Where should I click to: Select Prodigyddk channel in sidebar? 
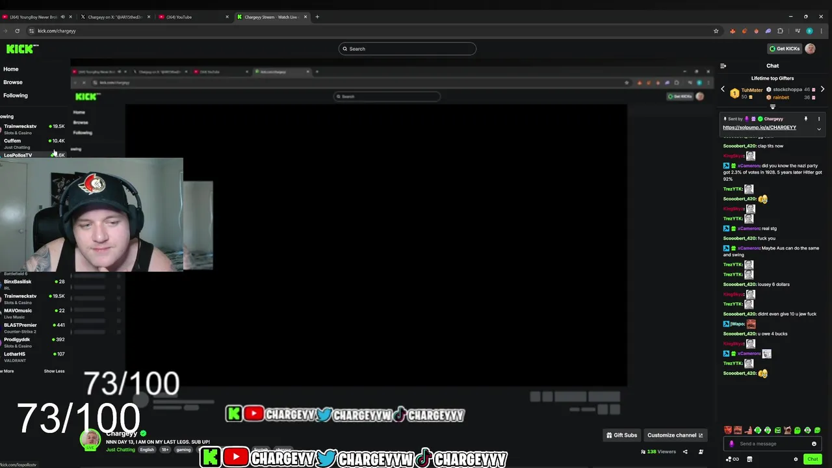(32, 342)
